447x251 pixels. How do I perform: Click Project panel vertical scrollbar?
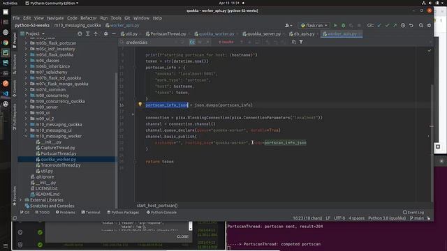116,141
